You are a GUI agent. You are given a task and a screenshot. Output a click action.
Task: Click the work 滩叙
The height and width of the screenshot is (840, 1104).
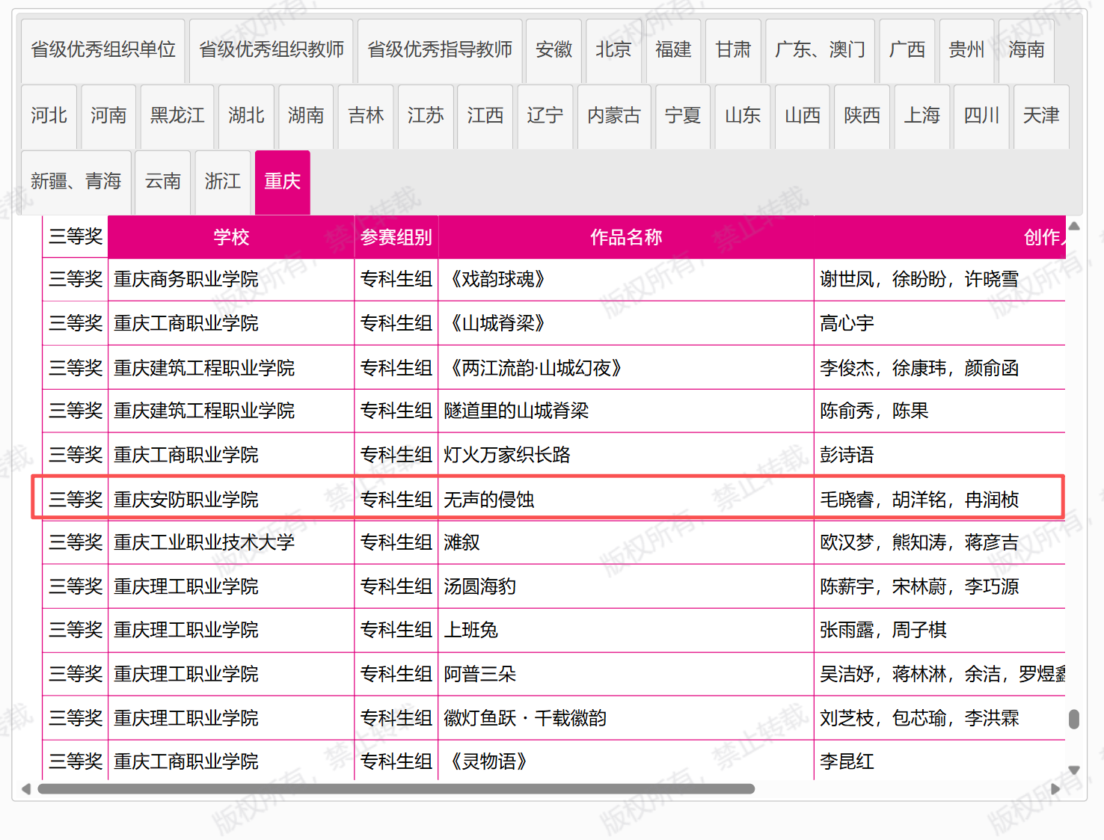(461, 543)
